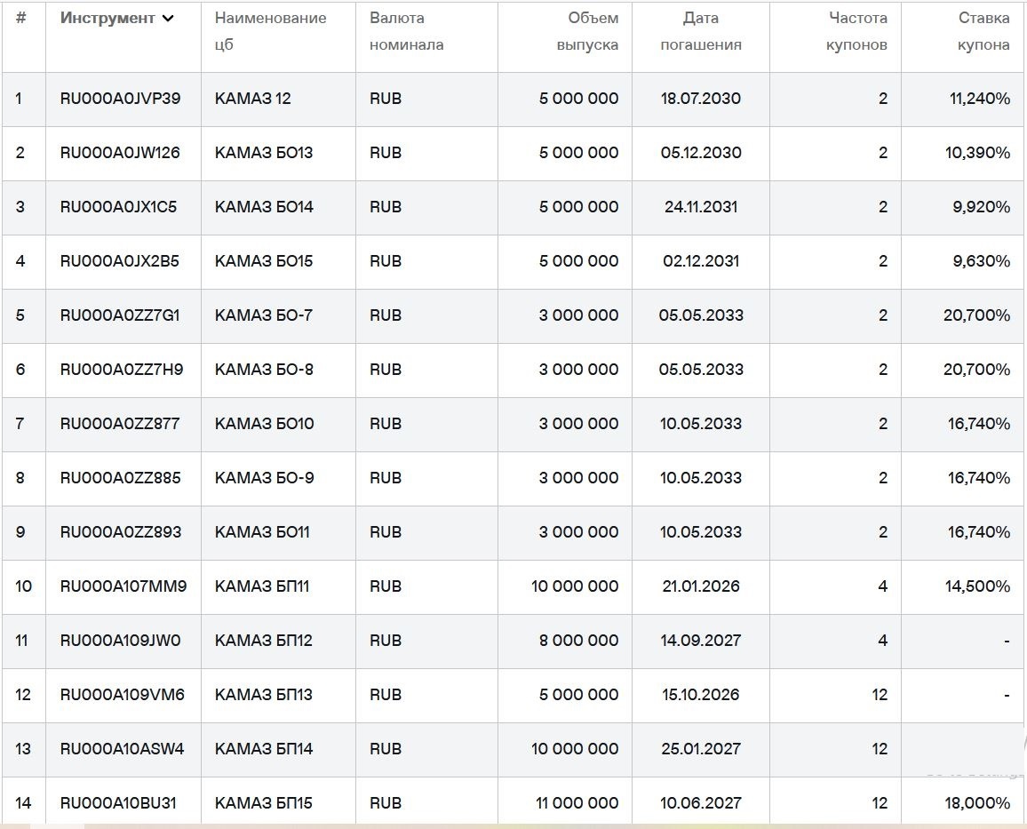Open instrument RU000A0ZZ7G1
Screen dimensions: 1027x829
[120, 316]
